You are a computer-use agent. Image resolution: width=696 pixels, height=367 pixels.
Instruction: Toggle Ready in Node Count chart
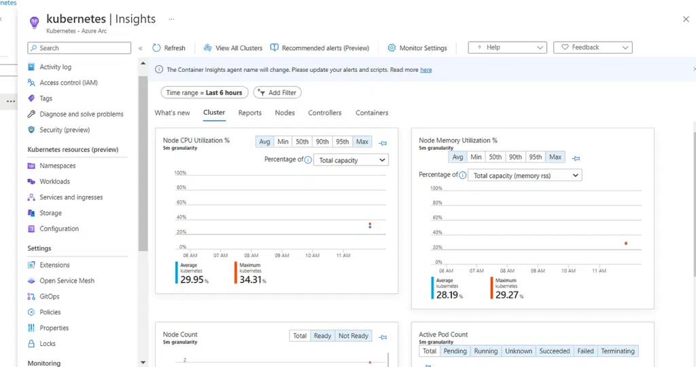322,336
